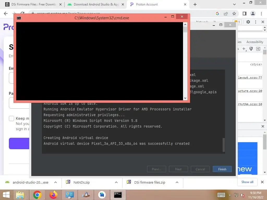Go back using Chrome's back arrow
267x200 pixels.
point(6,14)
